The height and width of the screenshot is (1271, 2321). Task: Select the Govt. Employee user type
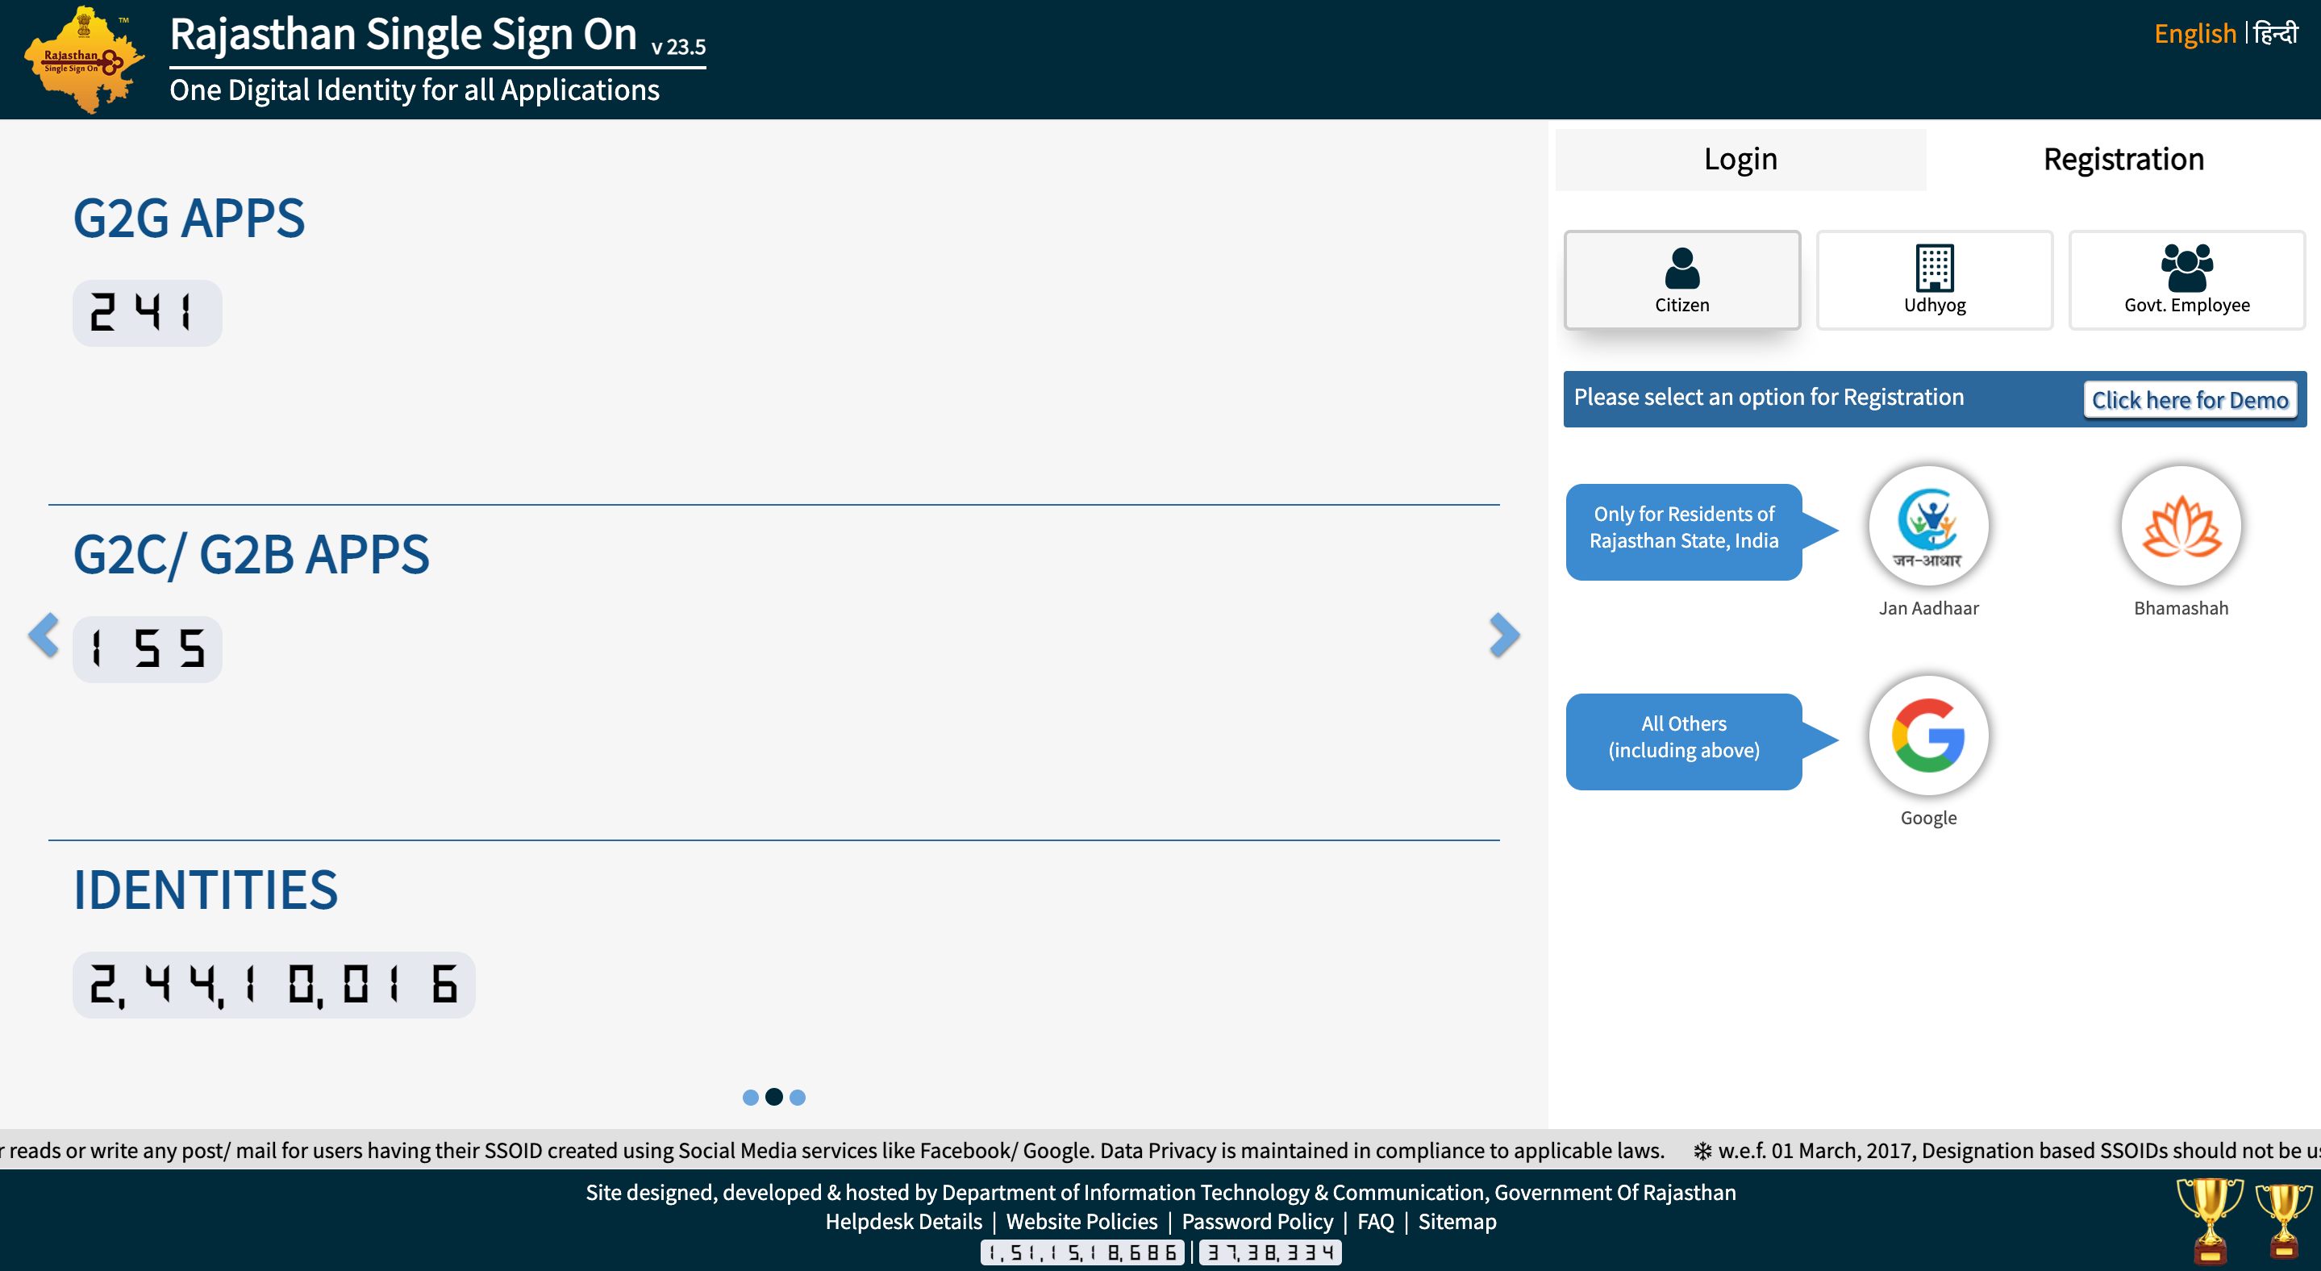coord(2186,280)
